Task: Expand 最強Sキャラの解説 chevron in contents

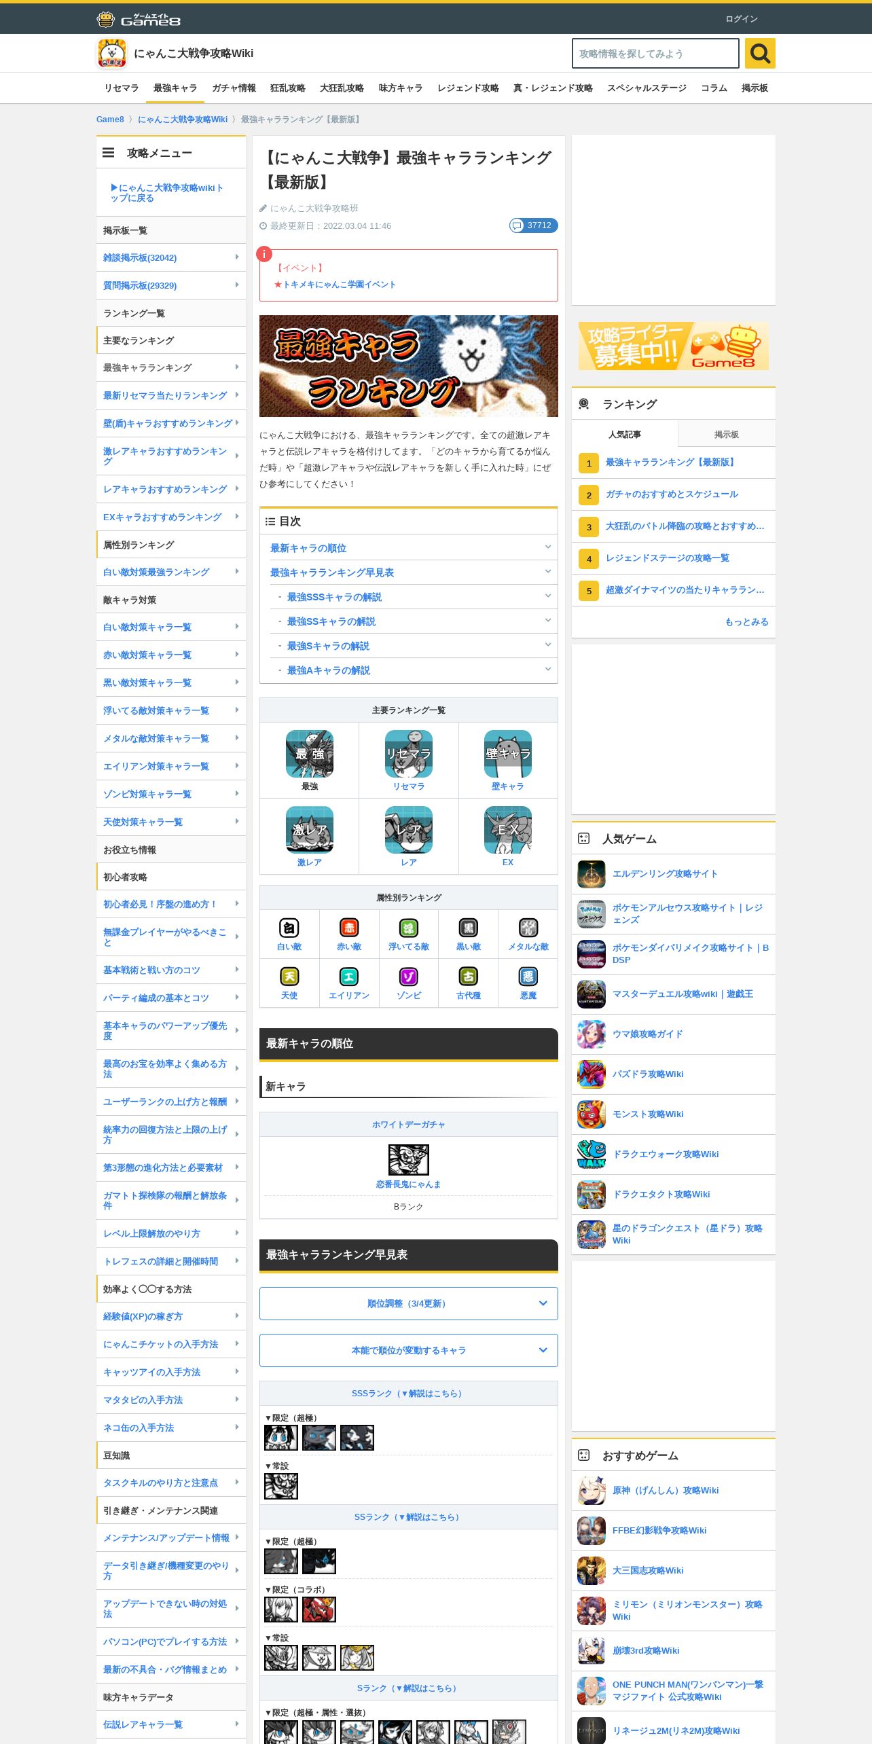Action: tap(548, 644)
